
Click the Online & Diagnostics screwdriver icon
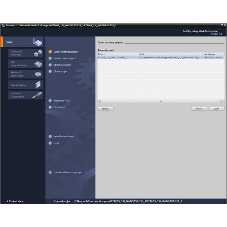coord(37,95)
